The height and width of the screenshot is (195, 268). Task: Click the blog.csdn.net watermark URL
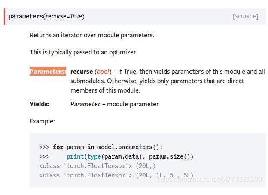[x=210, y=179]
